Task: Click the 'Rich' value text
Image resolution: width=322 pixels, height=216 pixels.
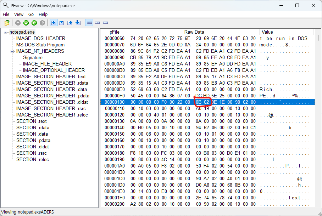Action: 266,89
